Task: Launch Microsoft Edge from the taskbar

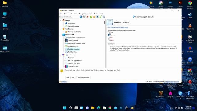Action: 98,108
